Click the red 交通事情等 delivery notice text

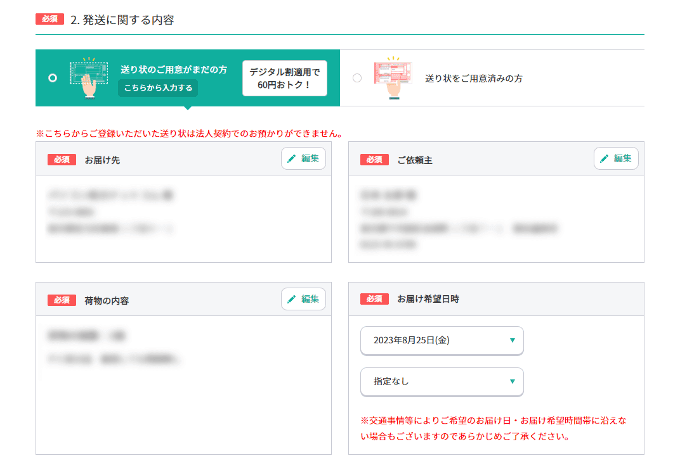pyautogui.click(x=494, y=428)
